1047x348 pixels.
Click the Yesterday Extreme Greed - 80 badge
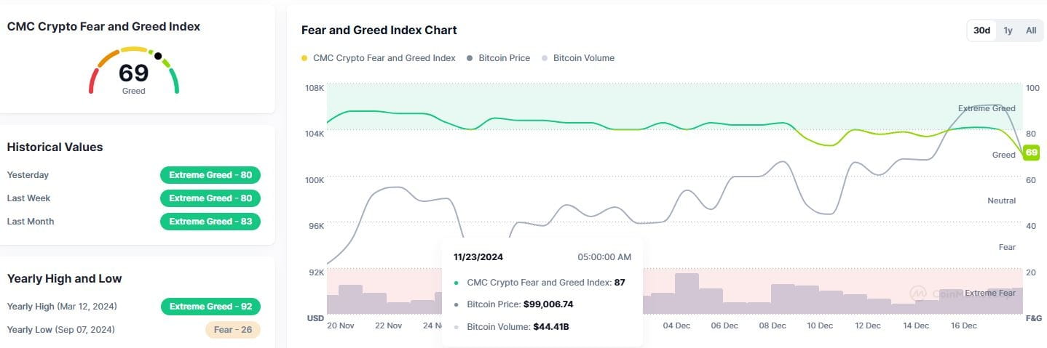[210, 175]
